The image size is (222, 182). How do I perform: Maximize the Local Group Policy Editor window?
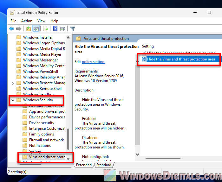209,12
